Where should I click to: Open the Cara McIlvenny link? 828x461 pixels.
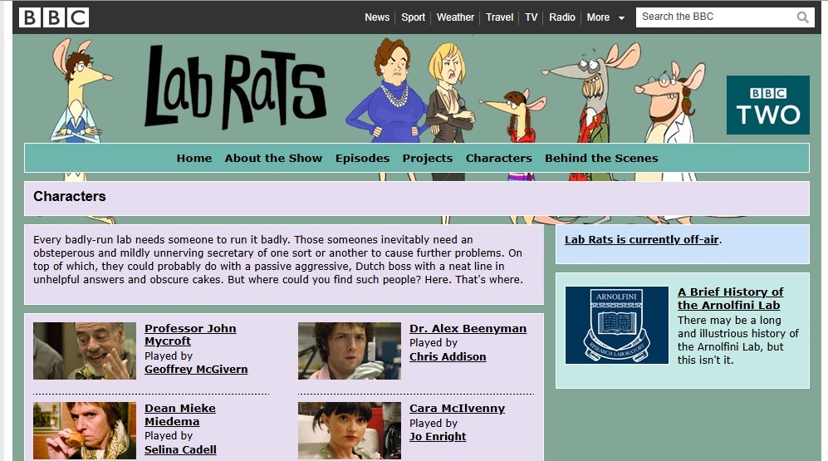click(458, 408)
